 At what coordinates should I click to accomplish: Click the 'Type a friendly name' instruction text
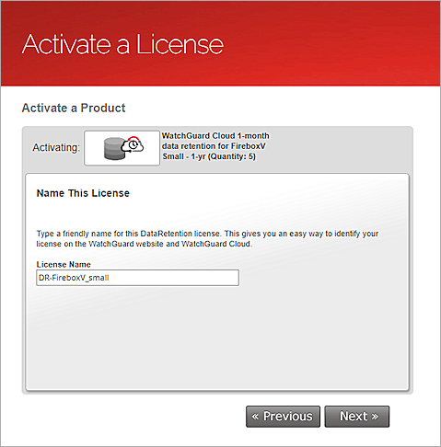click(207, 238)
